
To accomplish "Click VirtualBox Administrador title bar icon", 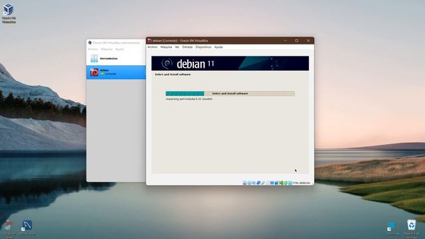I will point(90,42).
